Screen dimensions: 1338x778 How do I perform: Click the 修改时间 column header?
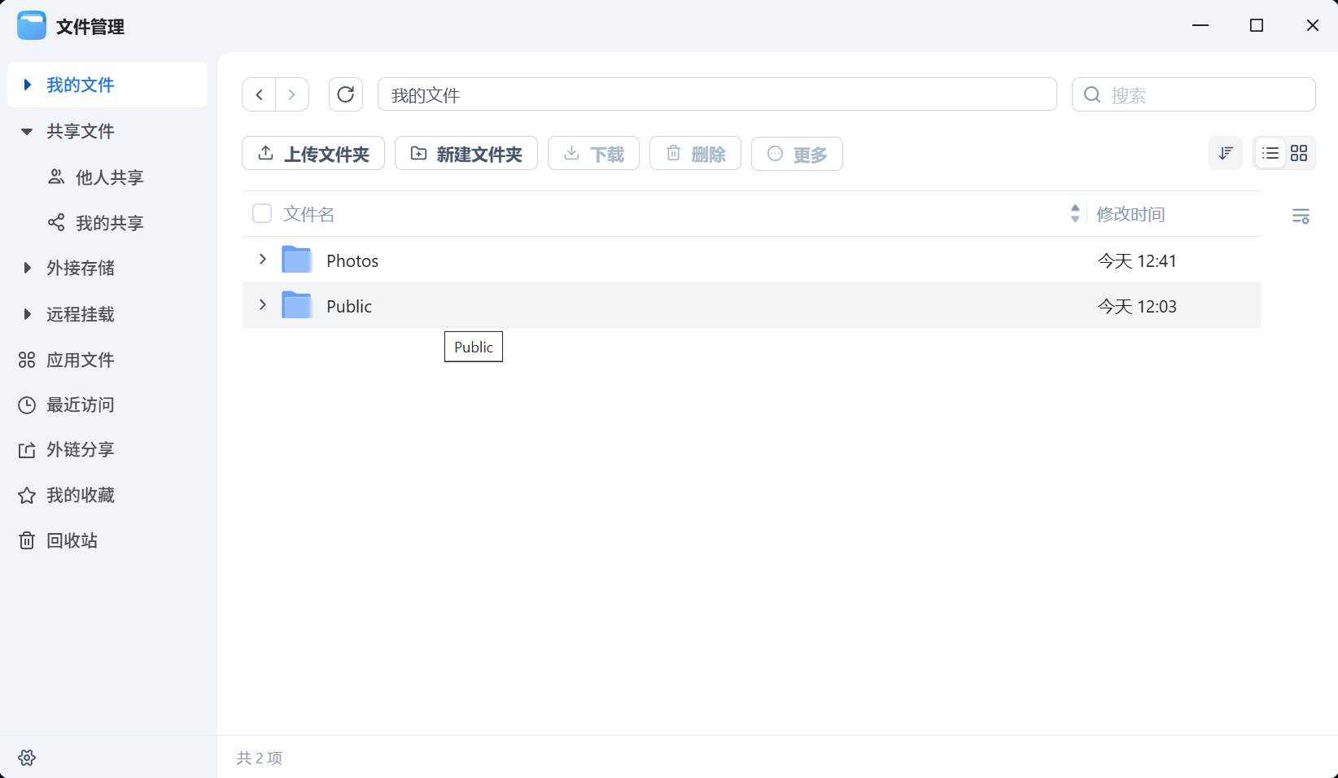tap(1130, 214)
